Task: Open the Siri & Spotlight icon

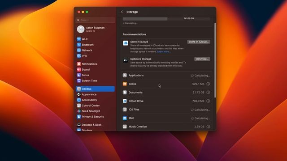Action: (79, 111)
